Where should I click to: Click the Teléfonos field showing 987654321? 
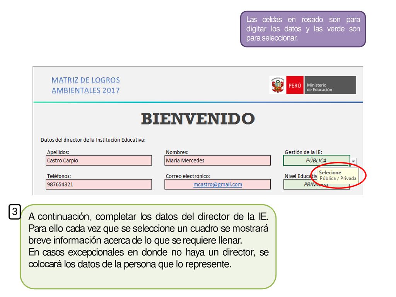point(99,184)
